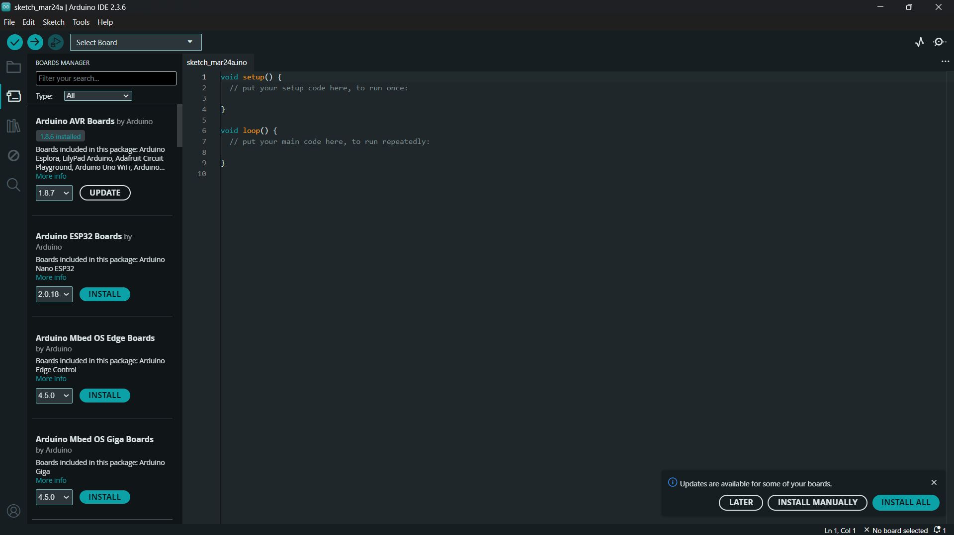
Task: Open the editor more actions menu
Action: click(945, 61)
